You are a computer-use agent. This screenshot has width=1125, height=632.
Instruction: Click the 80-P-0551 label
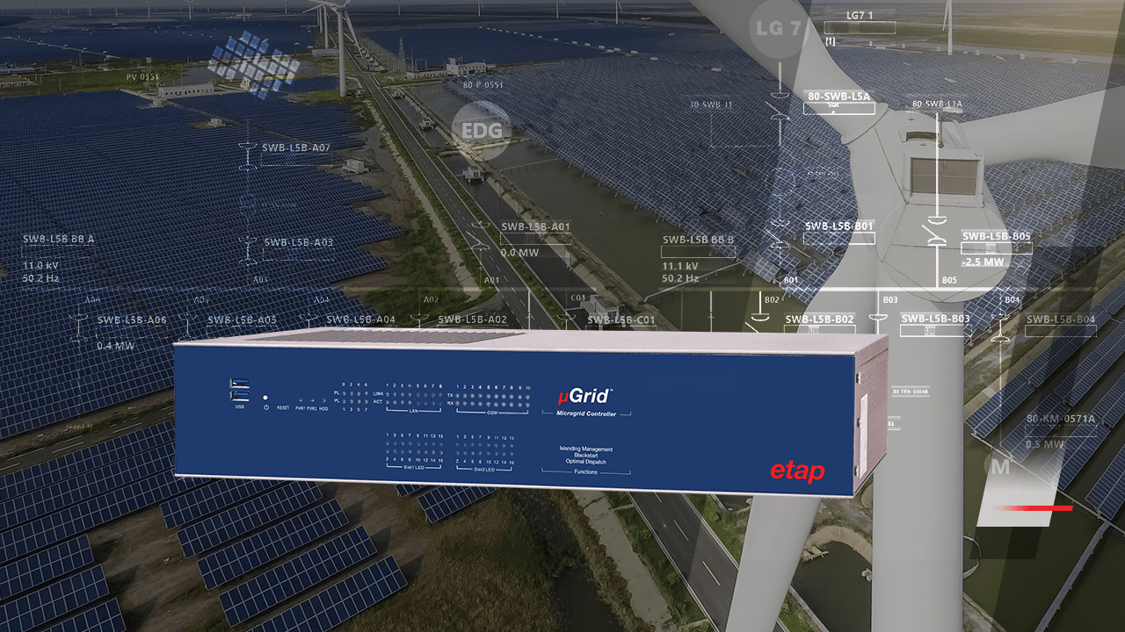pos(483,85)
